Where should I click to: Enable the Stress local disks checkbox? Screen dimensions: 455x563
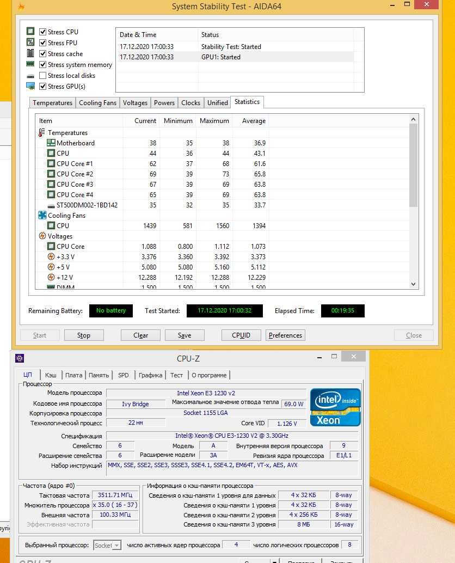coord(42,75)
